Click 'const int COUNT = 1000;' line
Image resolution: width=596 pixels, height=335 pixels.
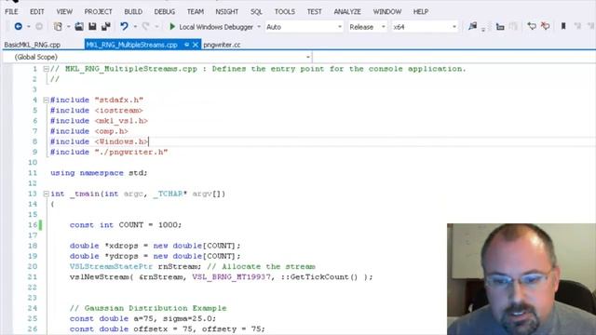[x=126, y=225]
